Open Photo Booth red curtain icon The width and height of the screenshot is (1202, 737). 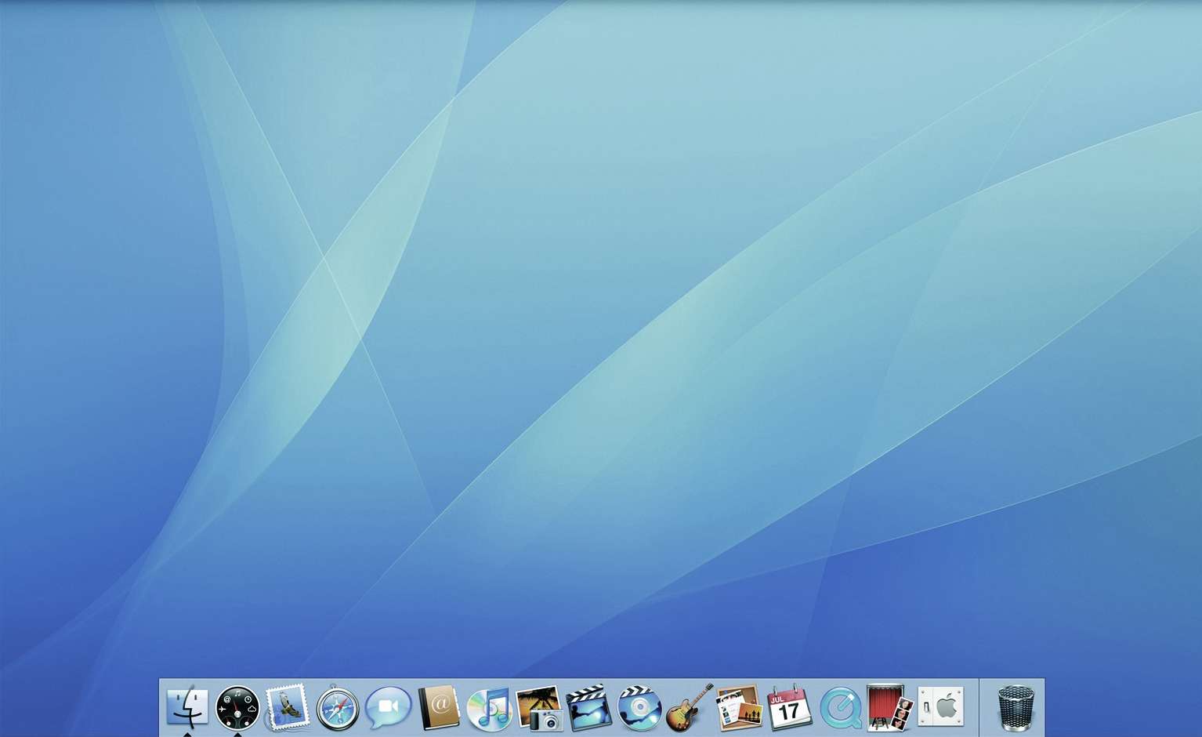pos(890,707)
